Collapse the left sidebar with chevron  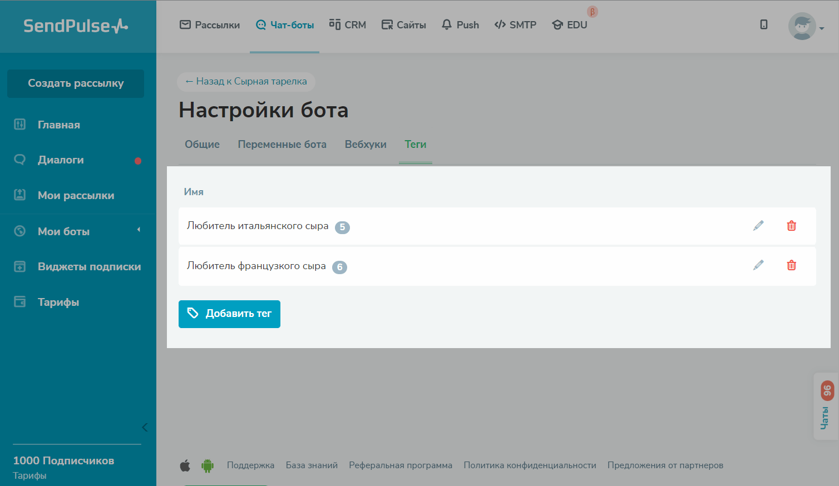point(145,427)
